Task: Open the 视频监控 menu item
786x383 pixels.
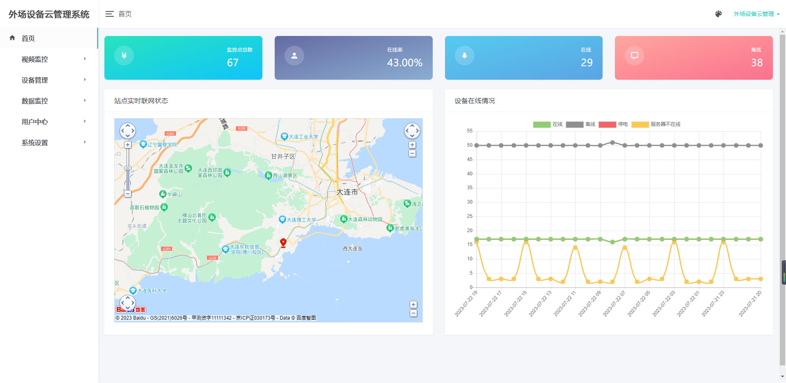Action: [49, 59]
